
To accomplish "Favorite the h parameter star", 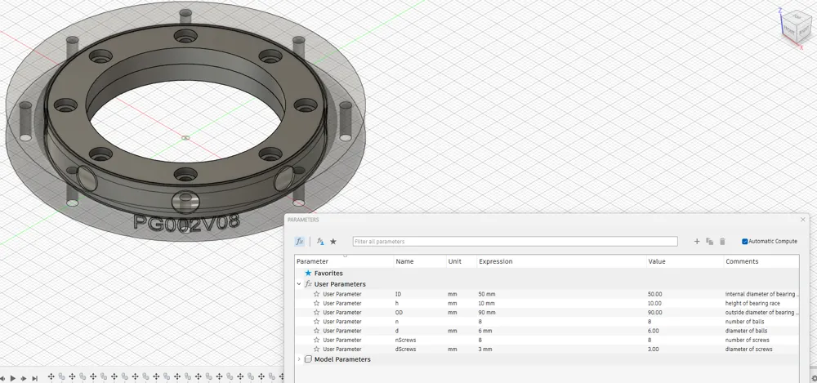I will click(x=316, y=303).
